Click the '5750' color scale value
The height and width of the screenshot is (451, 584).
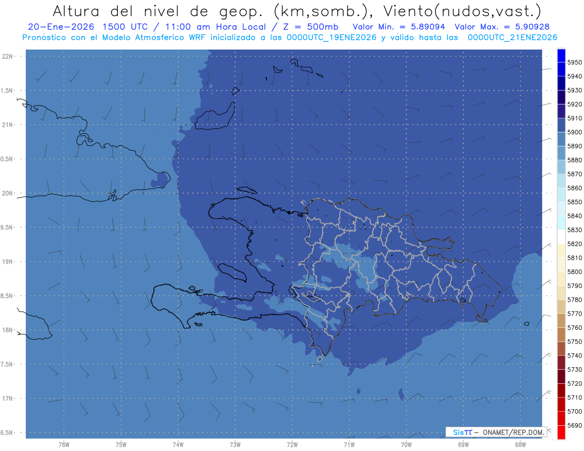pos(575,342)
